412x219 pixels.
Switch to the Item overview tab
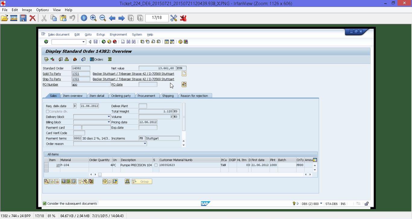73,96
